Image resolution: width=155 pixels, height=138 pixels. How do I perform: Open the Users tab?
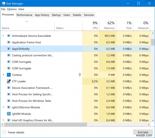tap(67, 15)
